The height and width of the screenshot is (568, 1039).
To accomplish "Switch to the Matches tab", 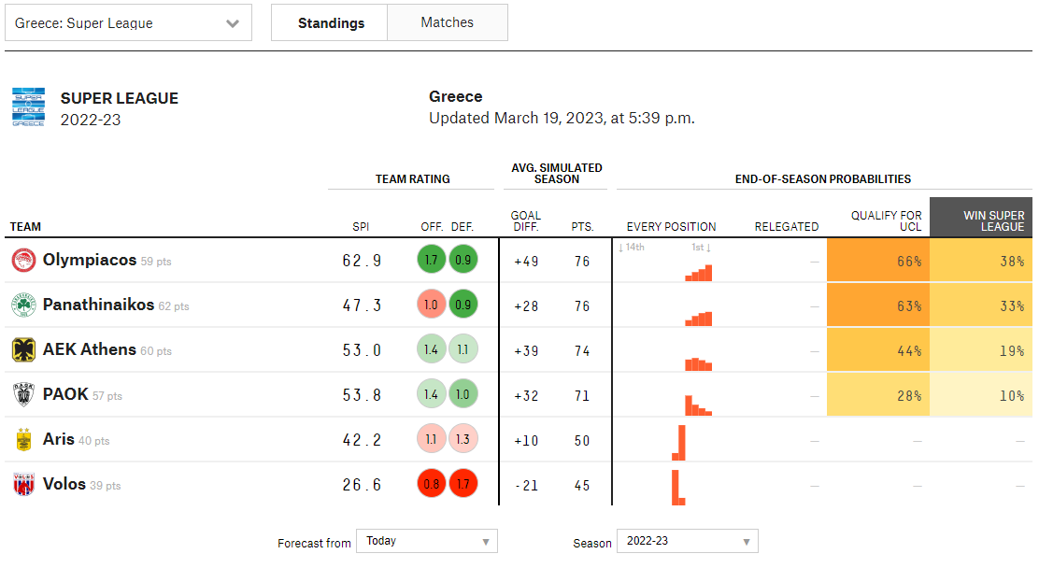I will coord(448,22).
